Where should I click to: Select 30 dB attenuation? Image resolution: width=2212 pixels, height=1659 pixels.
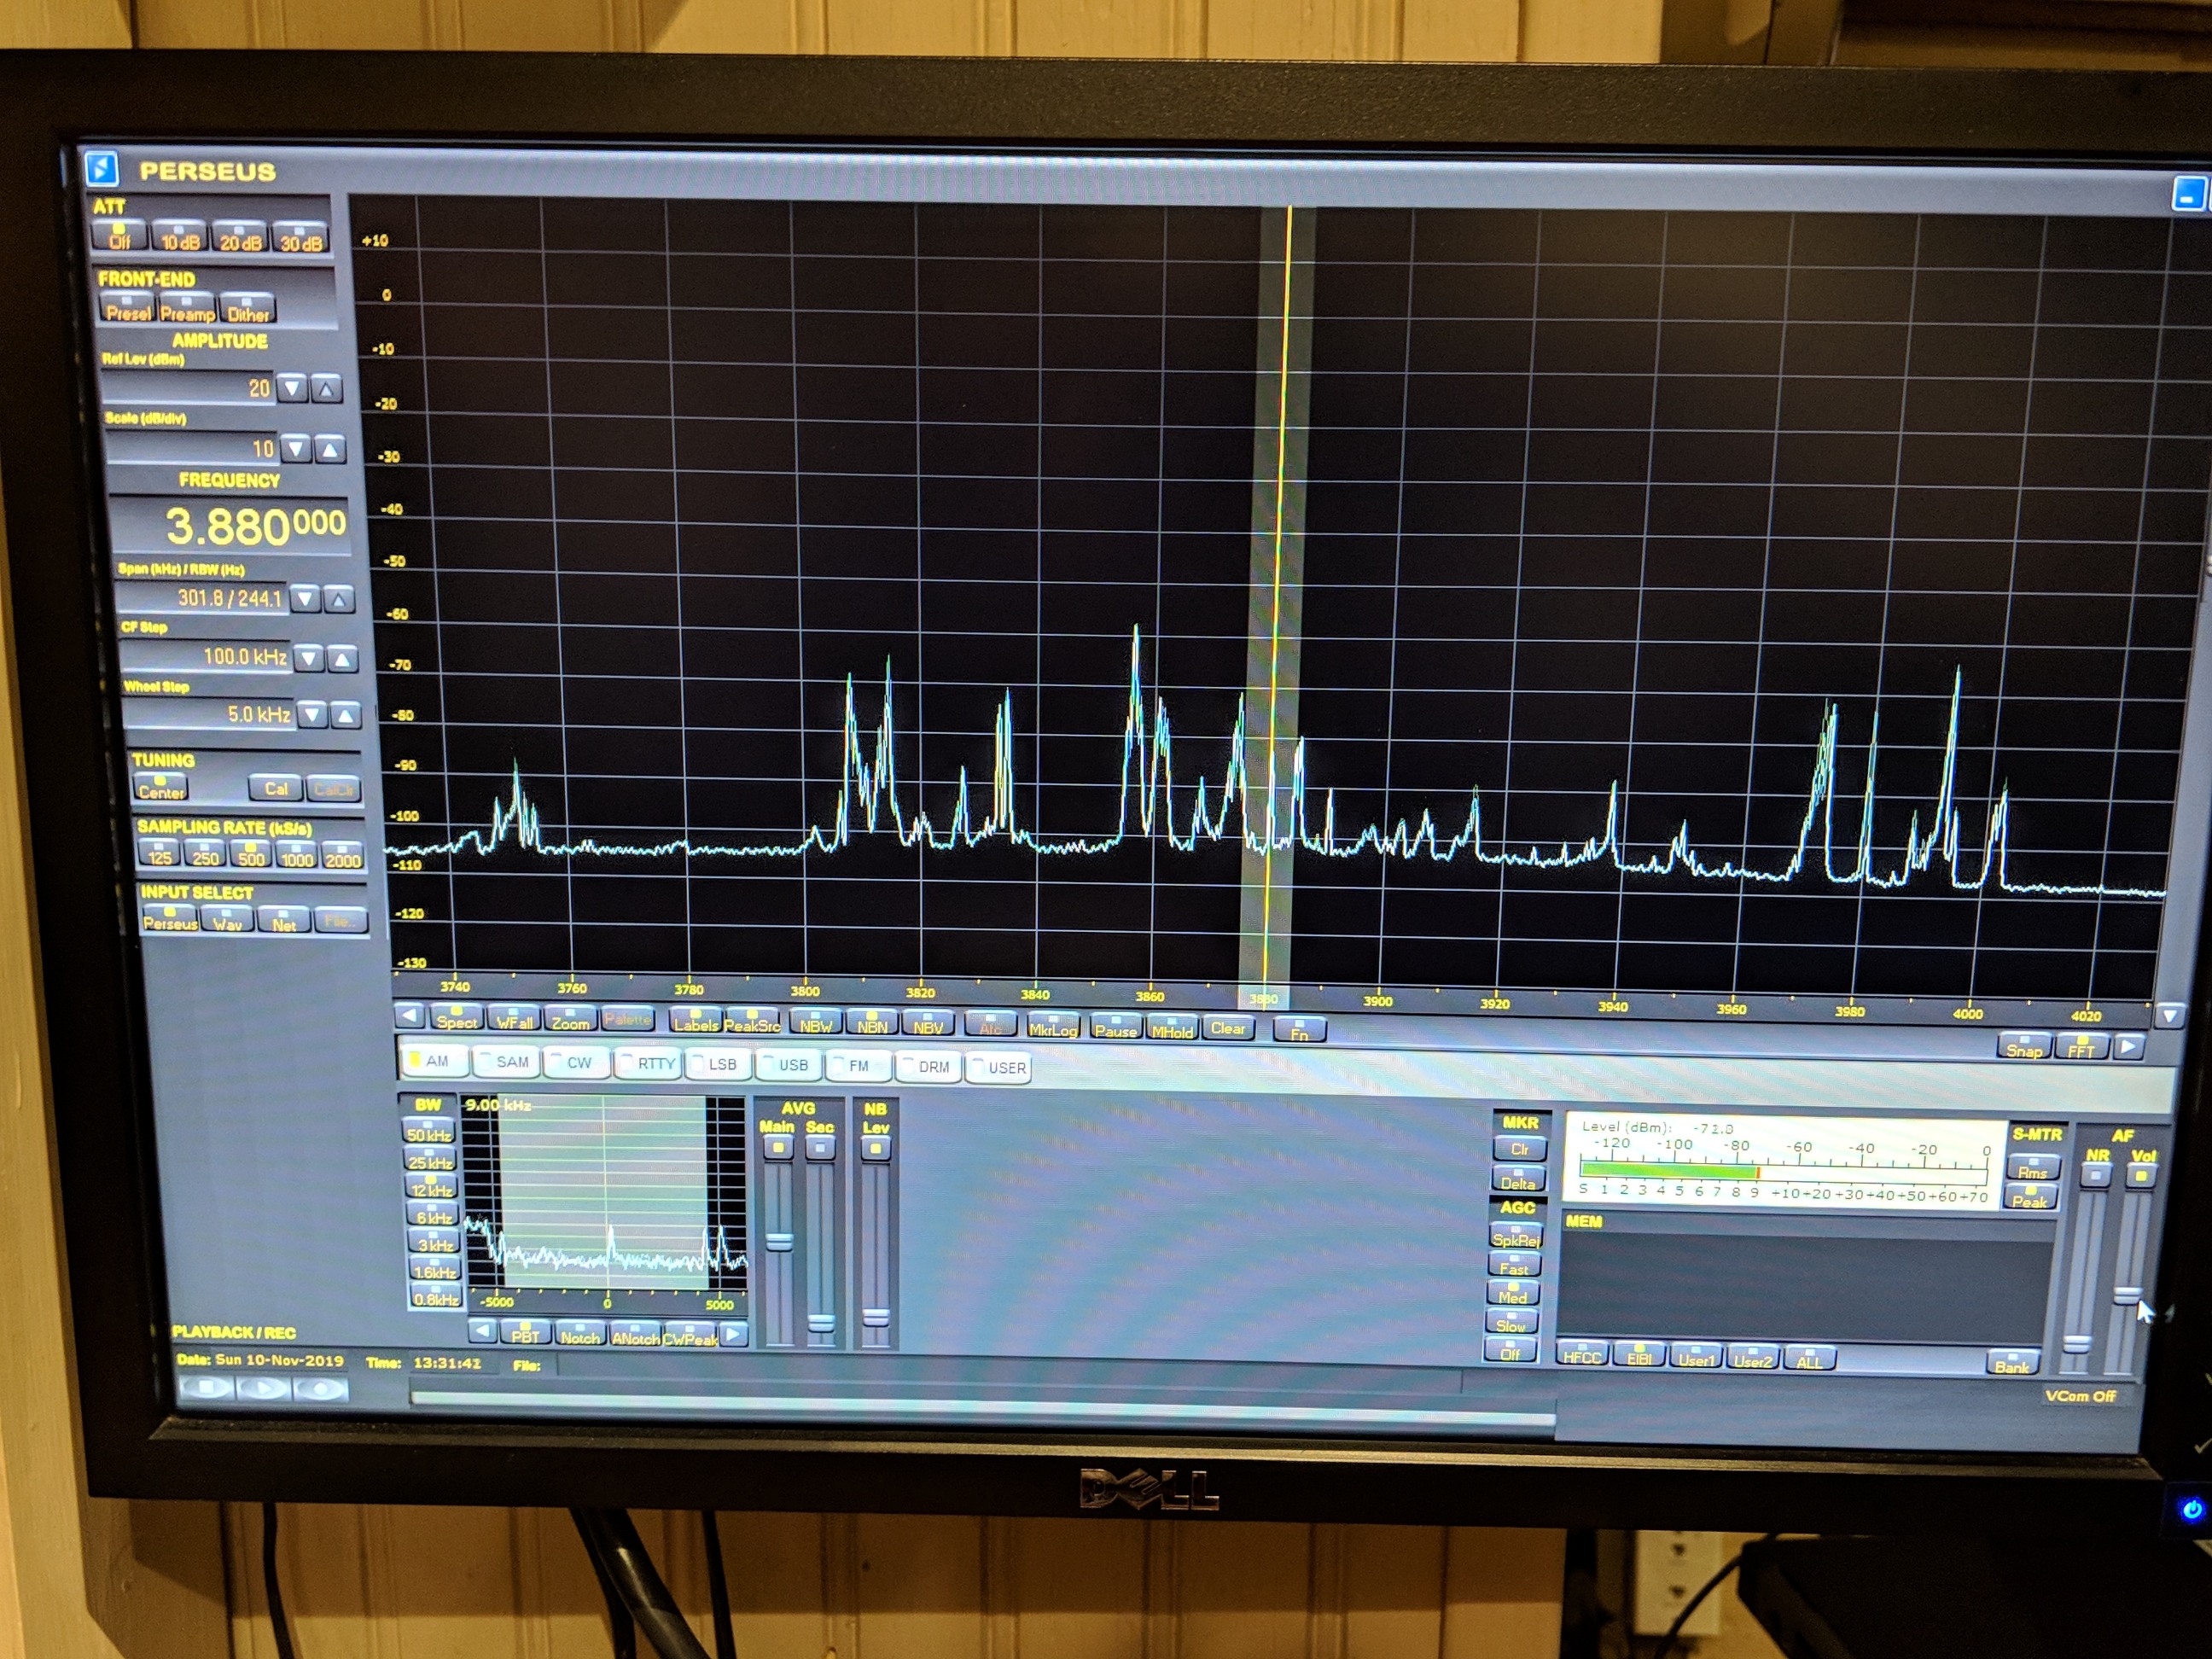click(300, 240)
